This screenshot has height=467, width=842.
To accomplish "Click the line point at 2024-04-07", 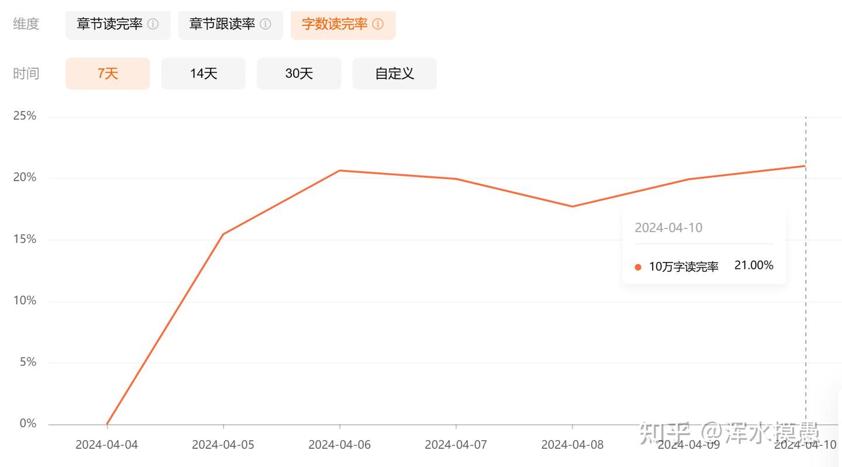I will click(x=456, y=179).
